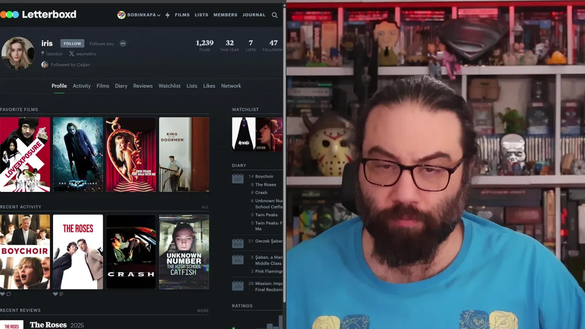Viewport: 585px width, 329px height.
Task: Open the AUG diary calendar icon
Action: pos(238,243)
